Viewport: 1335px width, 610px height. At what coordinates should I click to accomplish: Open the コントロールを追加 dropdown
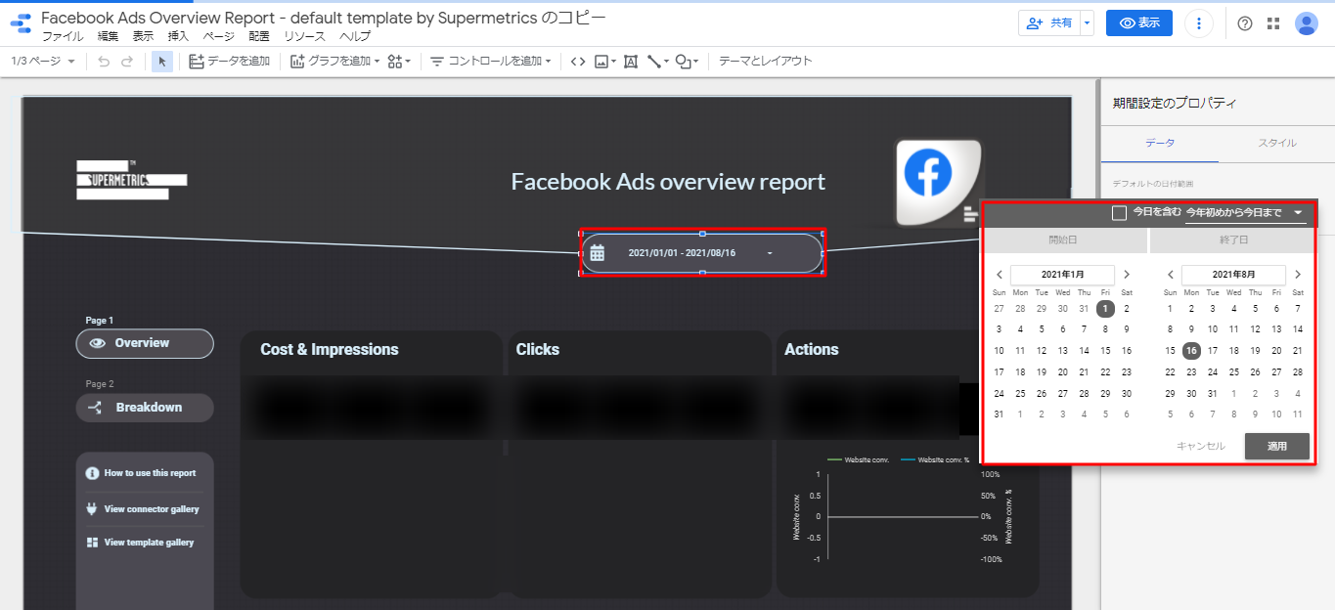490,62
